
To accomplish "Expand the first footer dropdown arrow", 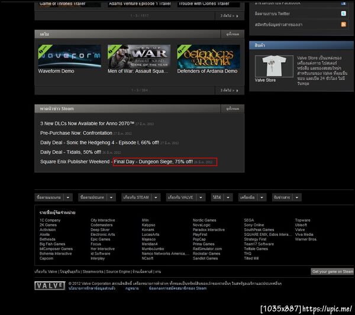I will click(68, 197).
